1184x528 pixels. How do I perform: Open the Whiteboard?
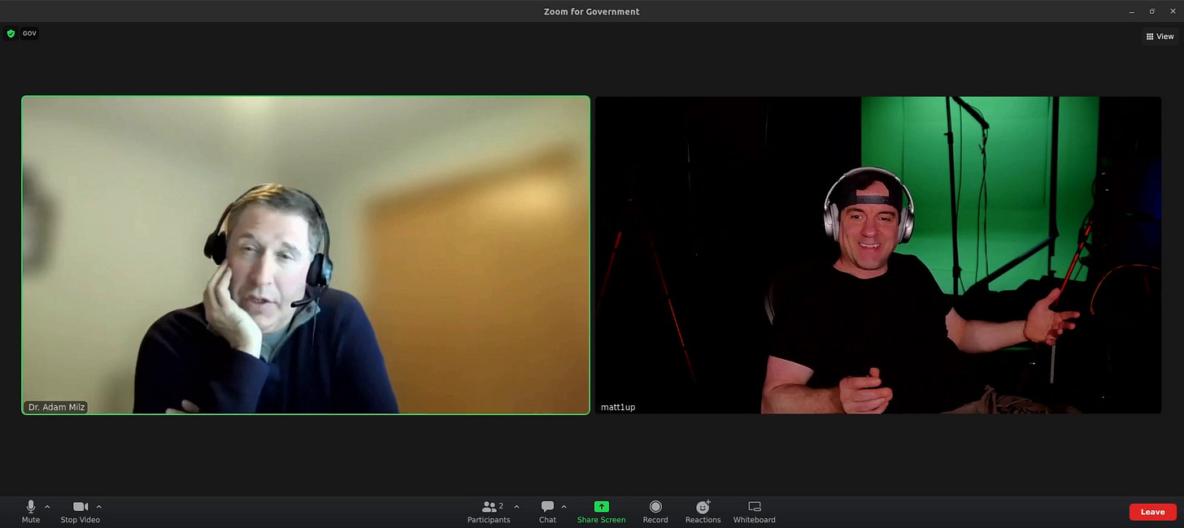click(x=755, y=512)
